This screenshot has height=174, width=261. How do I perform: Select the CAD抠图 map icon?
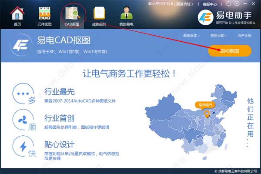[73, 13]
